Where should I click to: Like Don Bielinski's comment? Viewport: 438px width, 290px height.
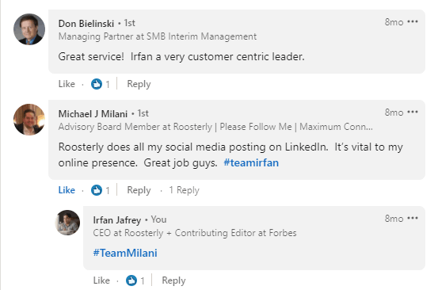pyautogui.click(x=67, y=84)
